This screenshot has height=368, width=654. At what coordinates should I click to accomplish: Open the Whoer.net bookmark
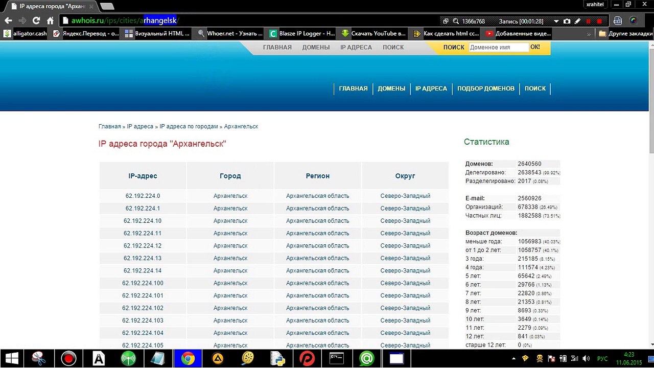point(230,34)
